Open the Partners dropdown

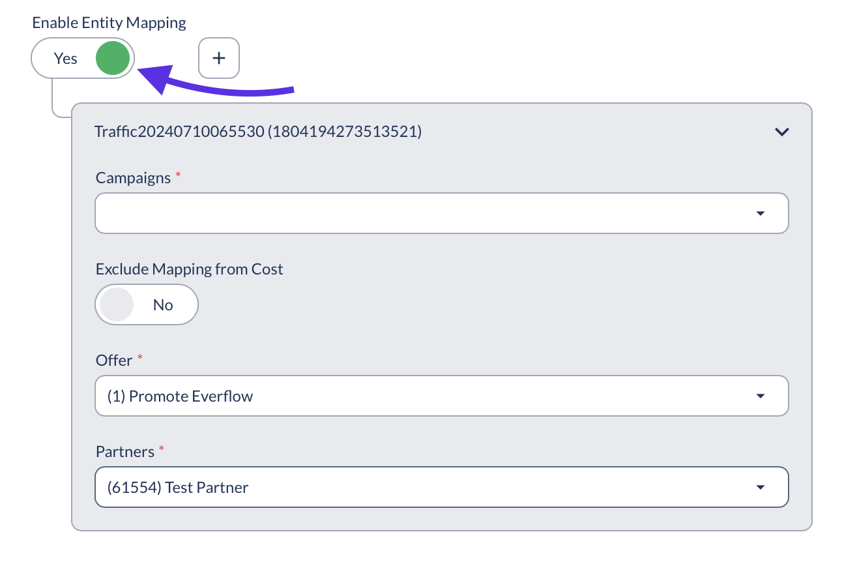click(442, 487)
